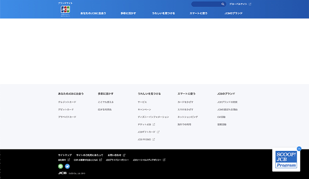The height and width of the screenshot is (179, 309).
Task: Click the magnifier search icon
Action: tap(223, 4)
